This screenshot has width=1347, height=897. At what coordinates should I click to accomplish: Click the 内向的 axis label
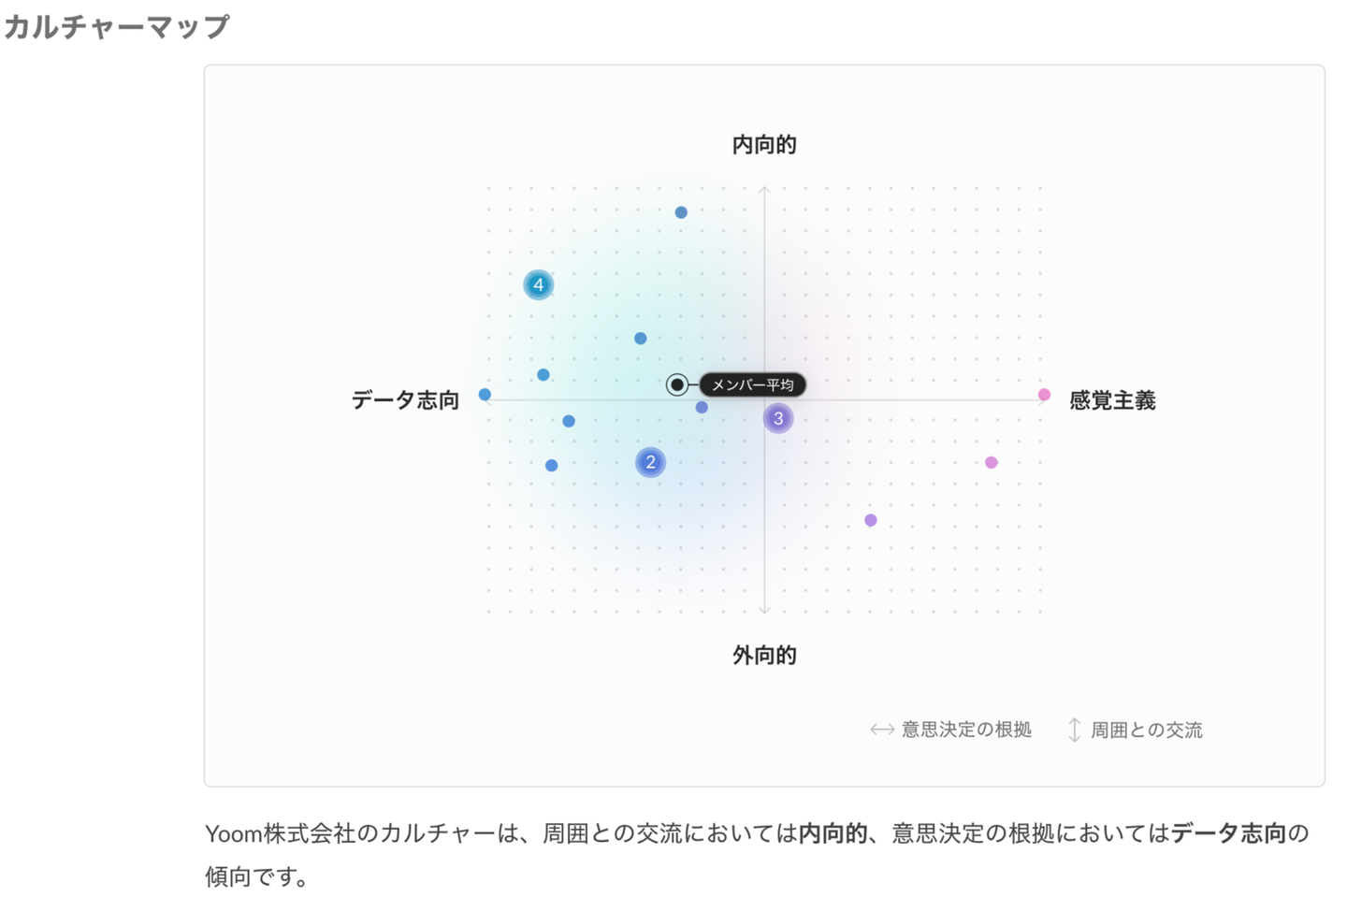click(764, 144)
